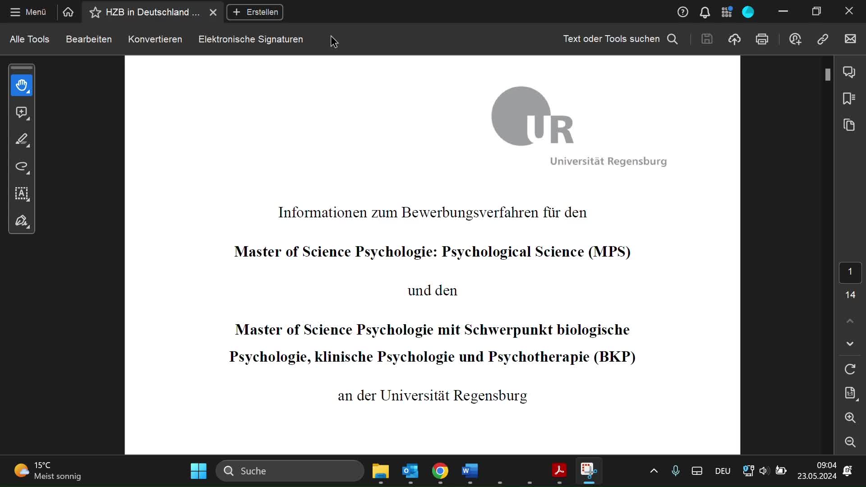Open the volume control tray icon
Viewport: 866px width, 487px height.
click(765, 471)
